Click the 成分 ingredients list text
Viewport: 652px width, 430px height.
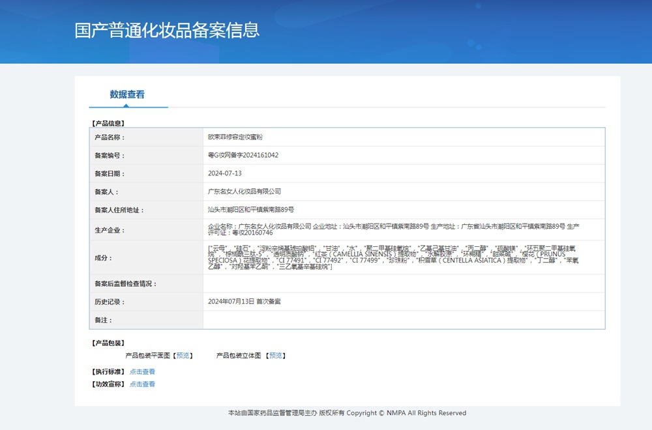394,257
